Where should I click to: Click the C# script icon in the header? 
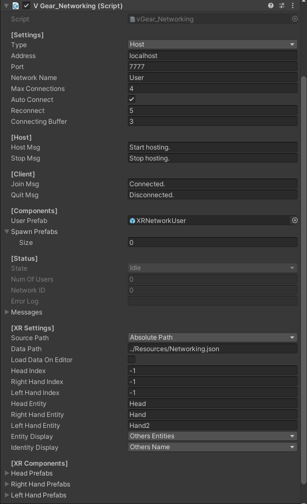click(15, 6)
